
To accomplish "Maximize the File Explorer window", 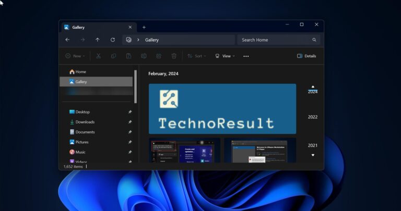I will (302, 24).
